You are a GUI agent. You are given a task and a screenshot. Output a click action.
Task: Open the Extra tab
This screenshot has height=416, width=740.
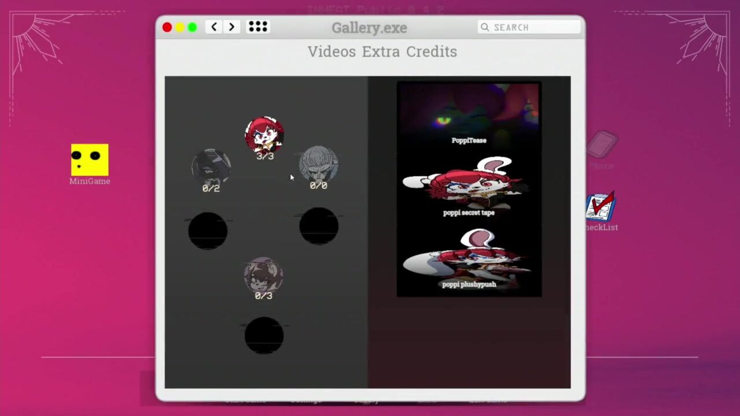pos(381,51)
